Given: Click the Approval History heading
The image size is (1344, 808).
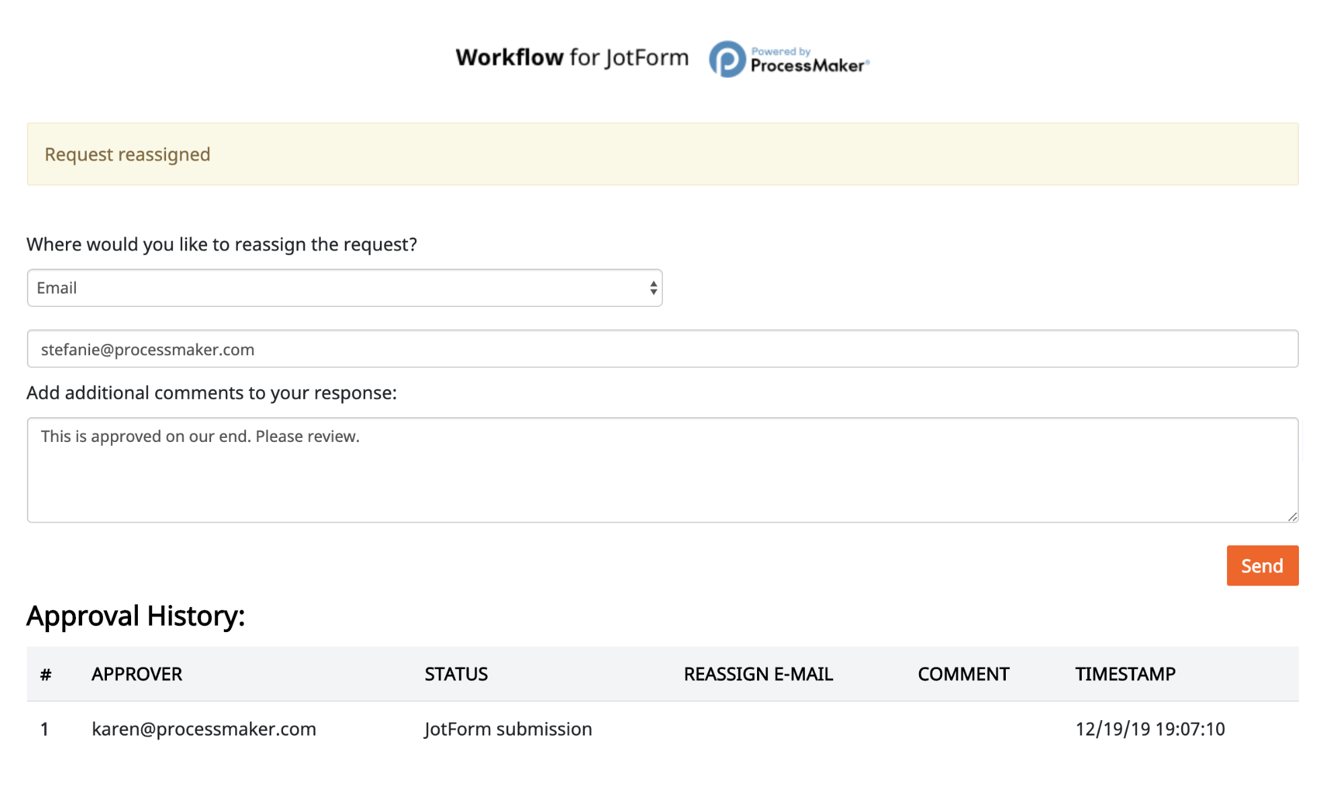Looking at the screenshot, I should pyautogui.click(x=136, y=616).
